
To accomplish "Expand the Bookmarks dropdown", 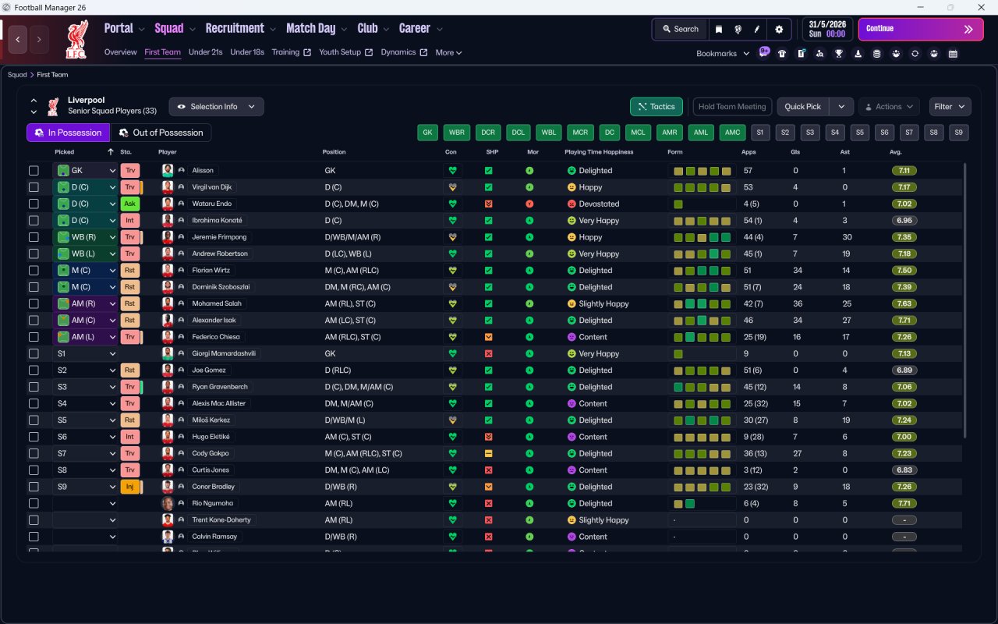I will [723, 54].
